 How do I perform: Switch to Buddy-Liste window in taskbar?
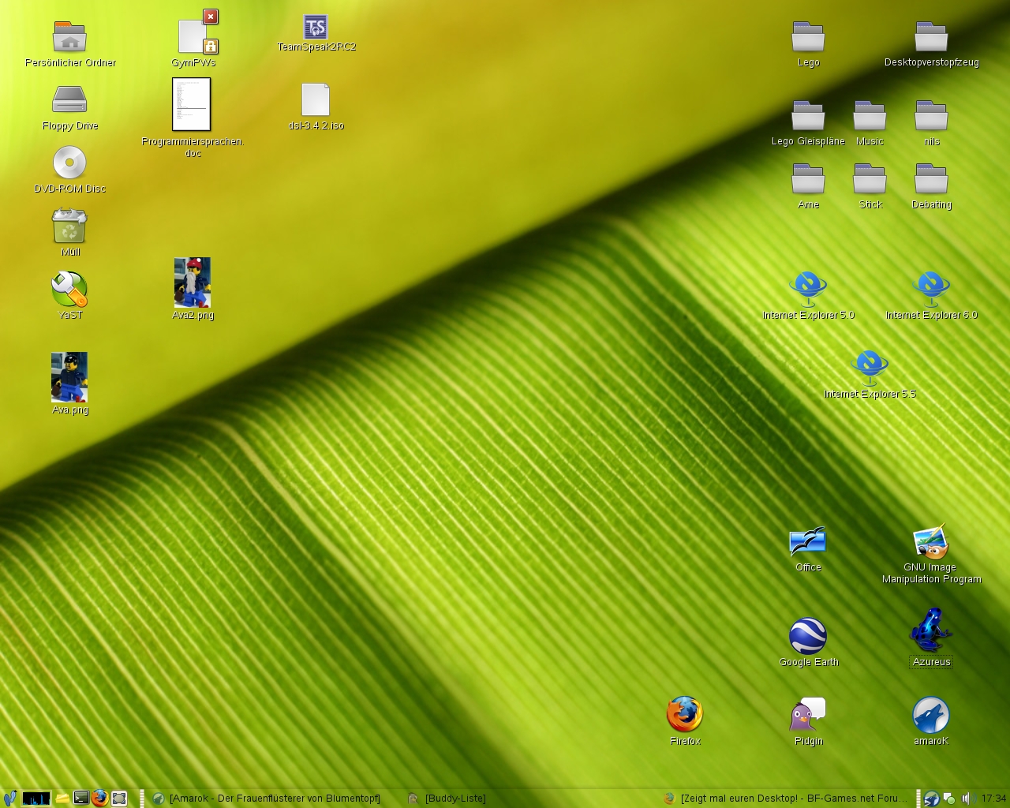click(x=450, y=799)
